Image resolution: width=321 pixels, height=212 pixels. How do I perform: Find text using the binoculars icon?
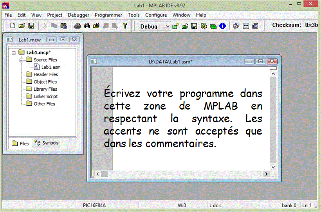[x=87, y=25]
